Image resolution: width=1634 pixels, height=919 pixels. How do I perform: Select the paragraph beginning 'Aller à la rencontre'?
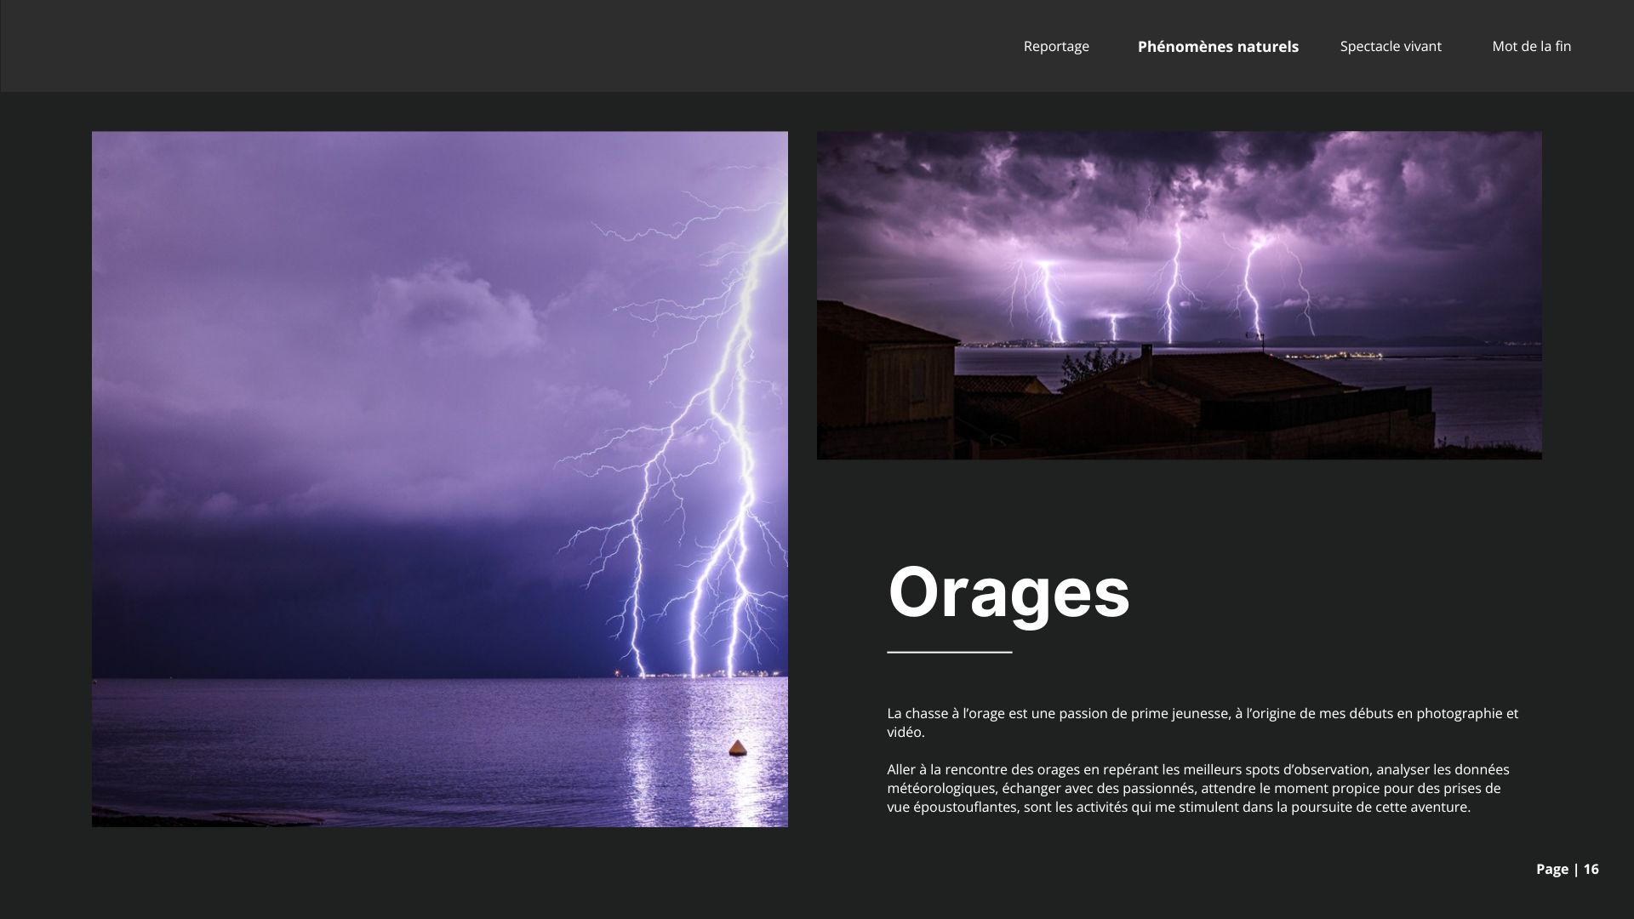tap(1198, 788)
